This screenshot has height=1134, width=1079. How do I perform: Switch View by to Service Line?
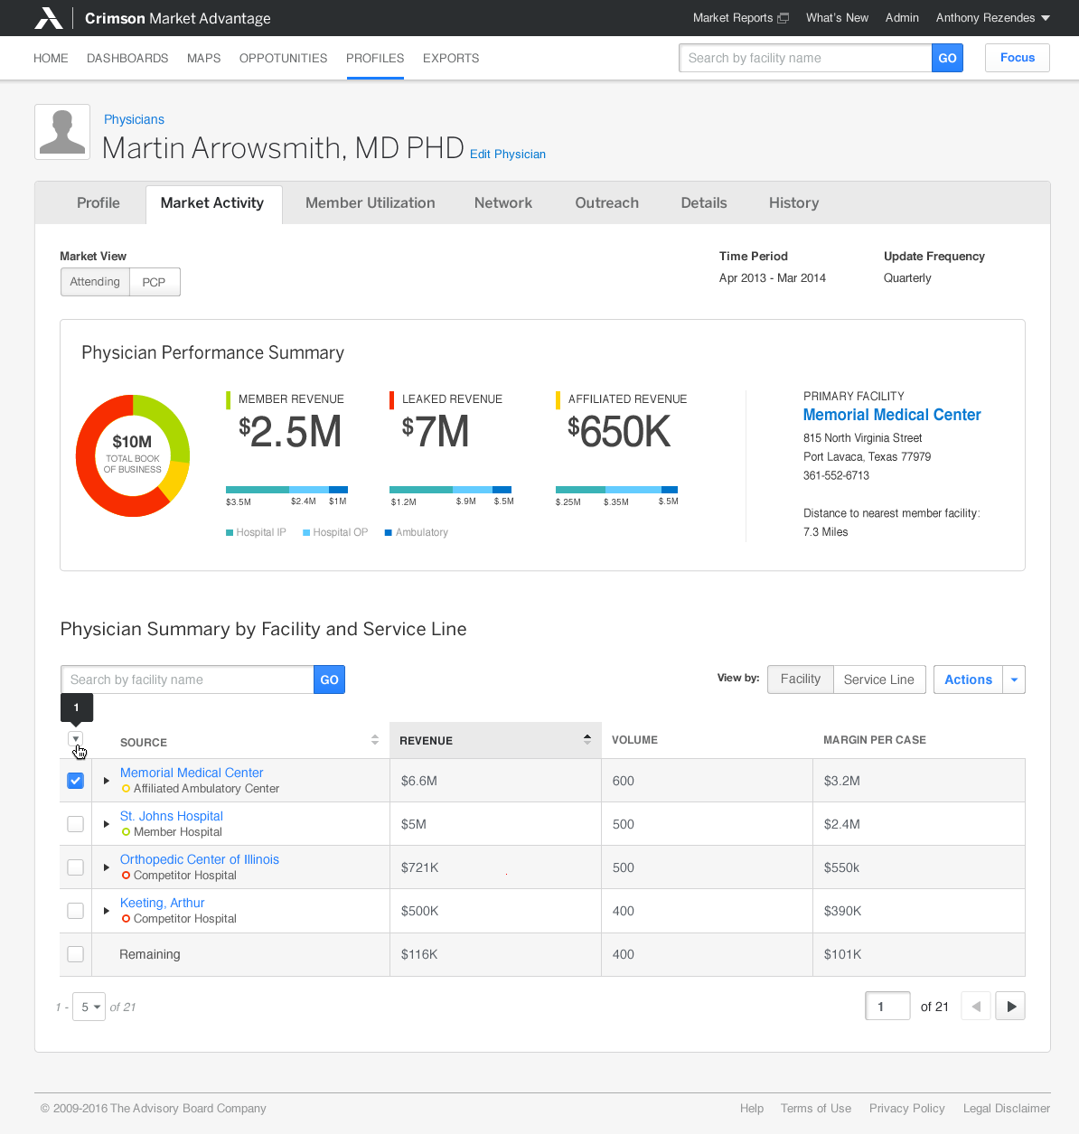pyautogui.click(x=878, y=679)
